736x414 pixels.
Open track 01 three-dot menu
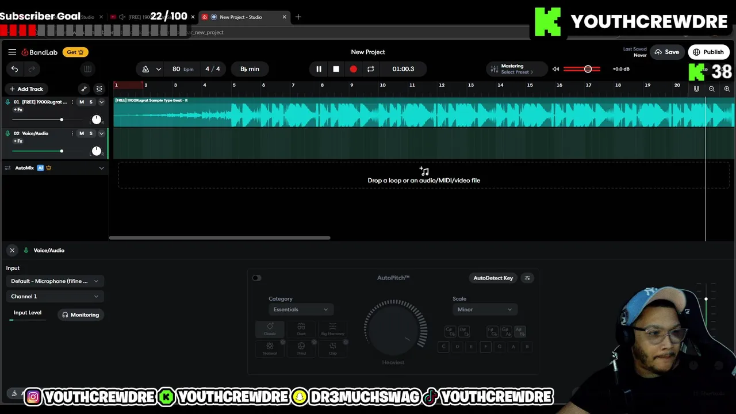(72, 102)
